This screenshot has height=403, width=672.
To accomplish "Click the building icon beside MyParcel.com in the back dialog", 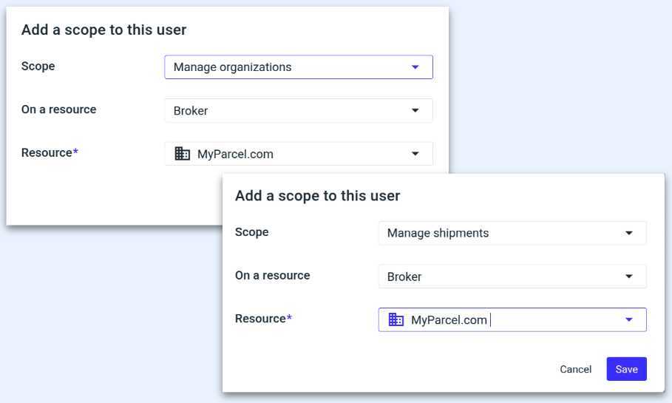I will pyautogui.click(x=182, y=154).
